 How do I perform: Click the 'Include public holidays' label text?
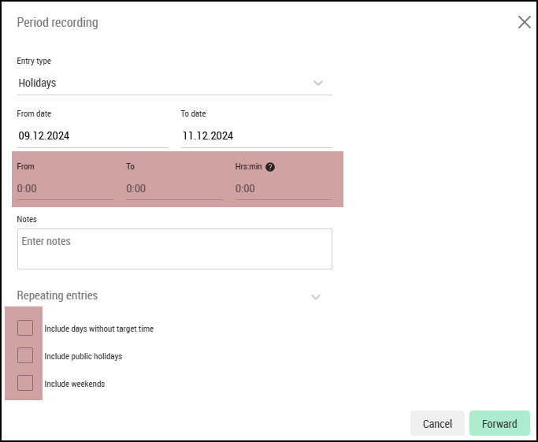83,356
